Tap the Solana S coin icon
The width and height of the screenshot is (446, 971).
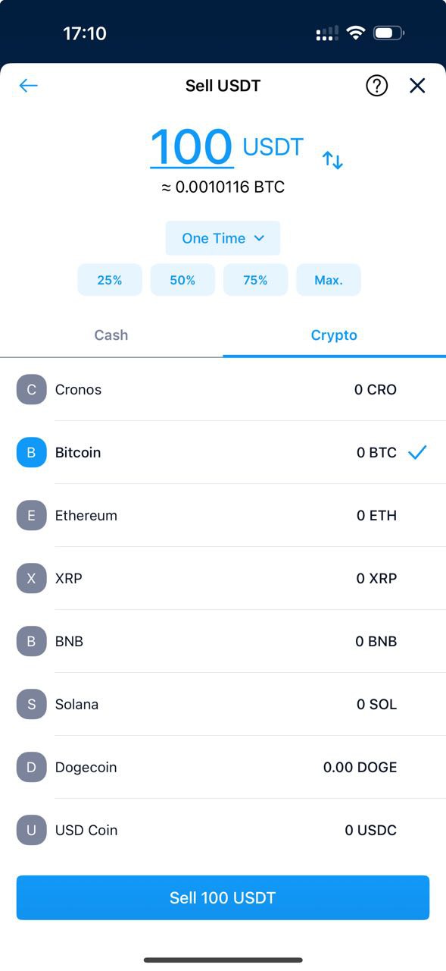pyautogui.click(x=31, y=705)
